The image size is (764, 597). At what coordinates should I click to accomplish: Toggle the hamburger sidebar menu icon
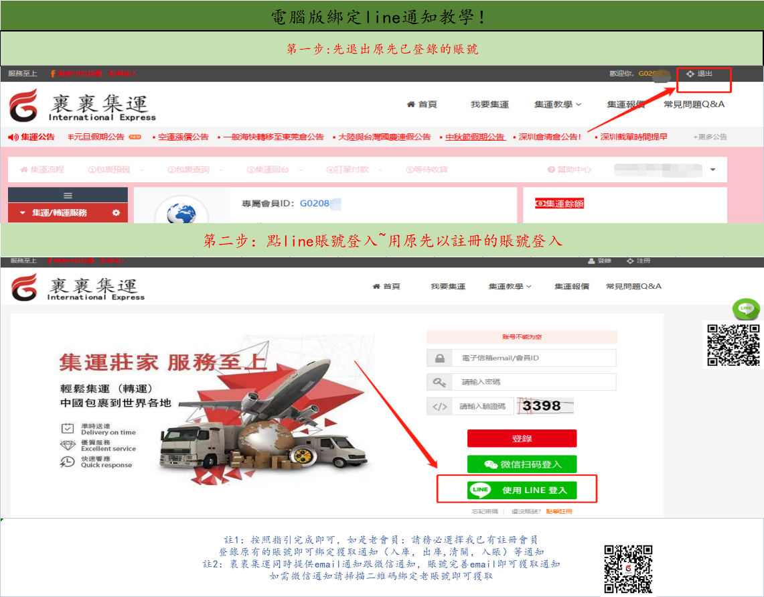coord(68,196)
